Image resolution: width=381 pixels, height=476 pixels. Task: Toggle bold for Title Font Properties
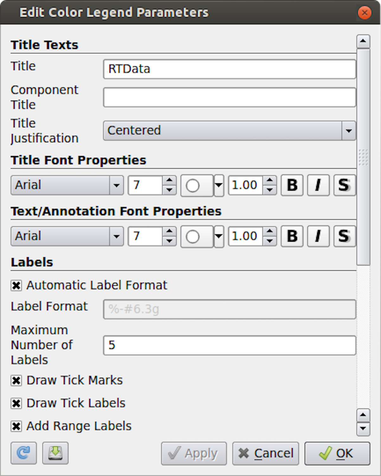pyautogui.click(x=292, y=185)
